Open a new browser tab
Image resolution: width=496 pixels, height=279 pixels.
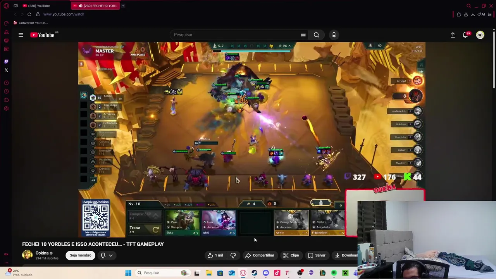pos(123,6)
